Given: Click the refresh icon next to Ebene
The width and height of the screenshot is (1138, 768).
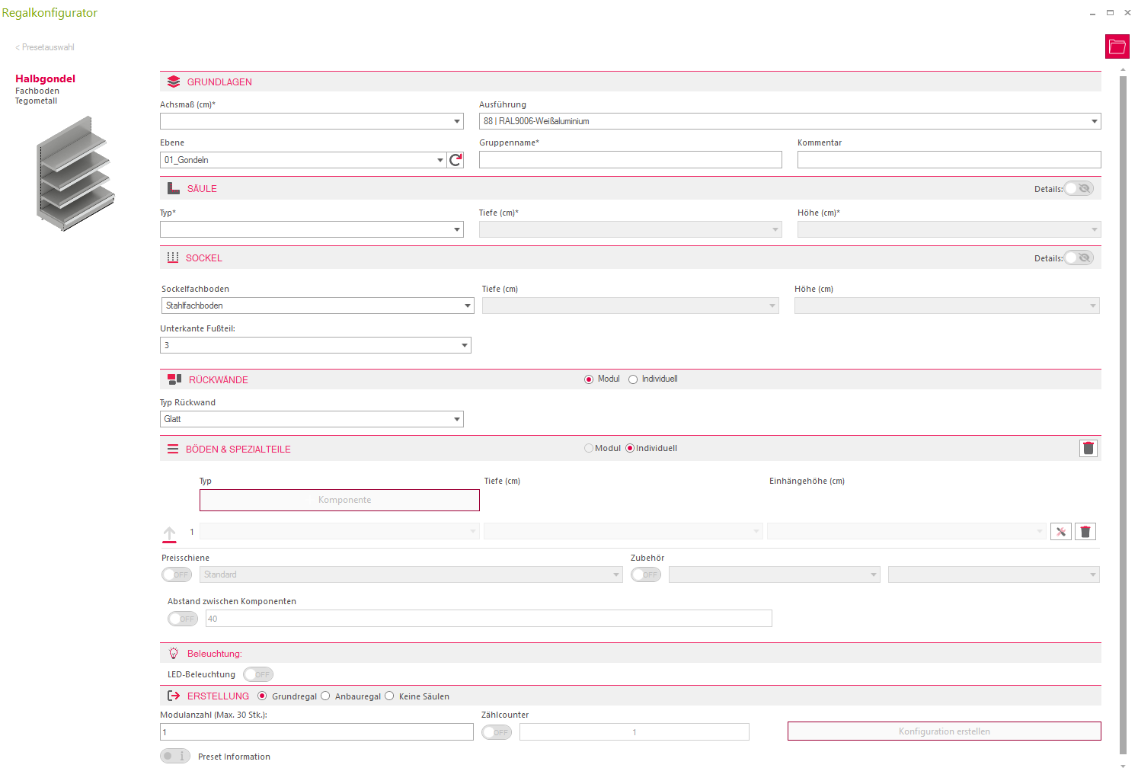Looking at the screenshot, I should (x=456, y=160).
